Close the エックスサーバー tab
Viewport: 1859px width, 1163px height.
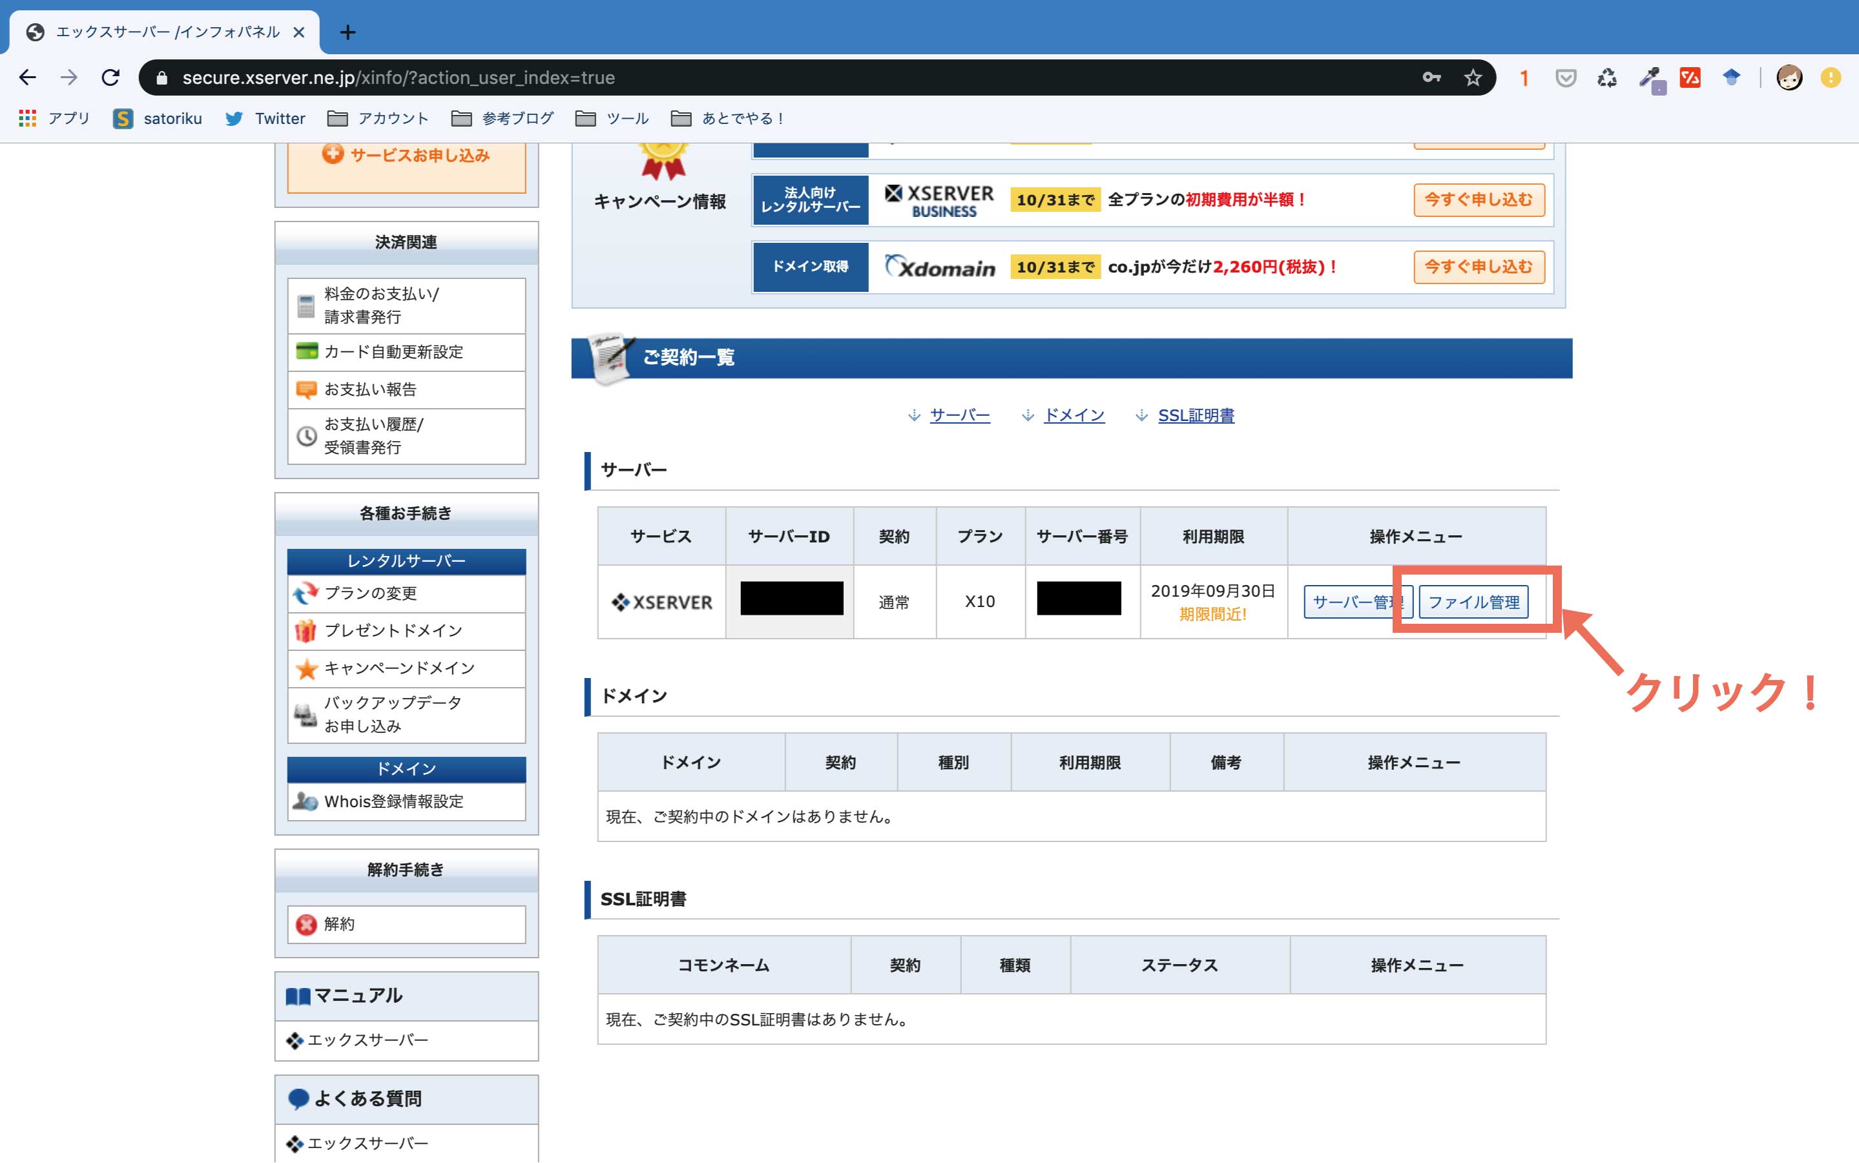pos(299,32)
